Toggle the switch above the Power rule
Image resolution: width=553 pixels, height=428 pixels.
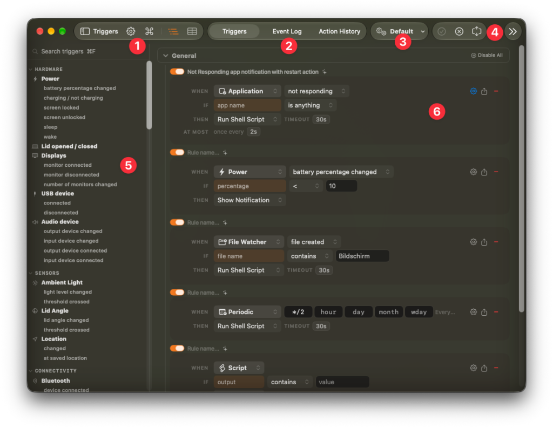tap(177, 153)
